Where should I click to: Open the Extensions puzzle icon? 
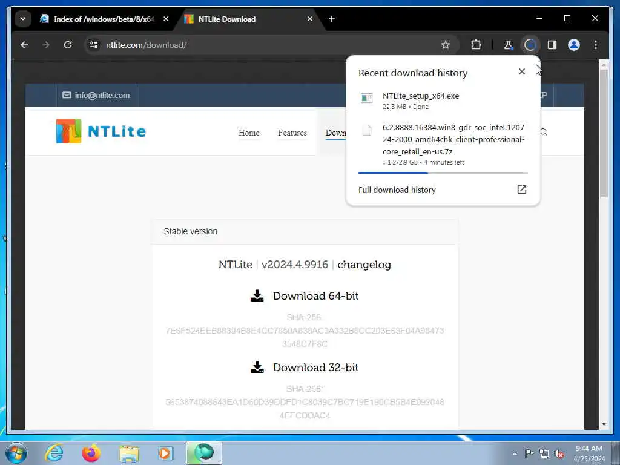pyautogui.click(x=476, y=45)
